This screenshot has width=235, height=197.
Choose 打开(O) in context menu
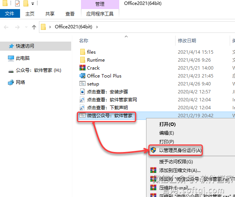tap(167, 124)
